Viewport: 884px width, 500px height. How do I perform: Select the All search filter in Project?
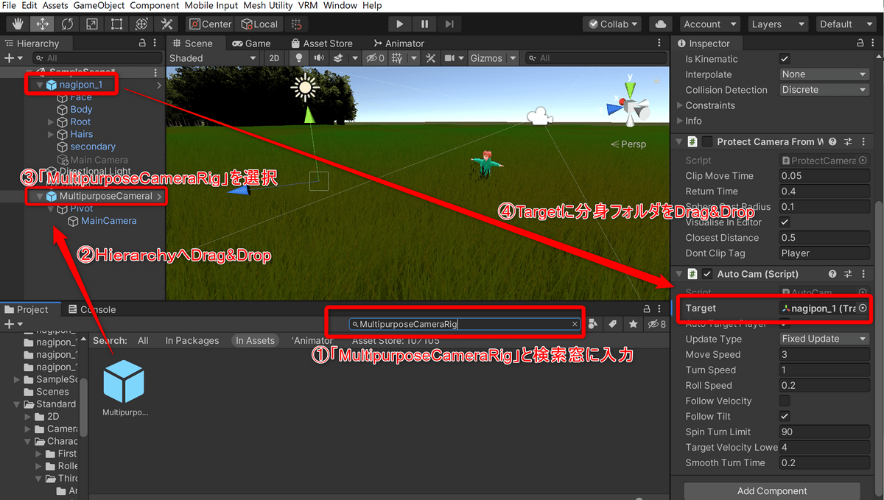pyautogui.click(x=143, y=341)
